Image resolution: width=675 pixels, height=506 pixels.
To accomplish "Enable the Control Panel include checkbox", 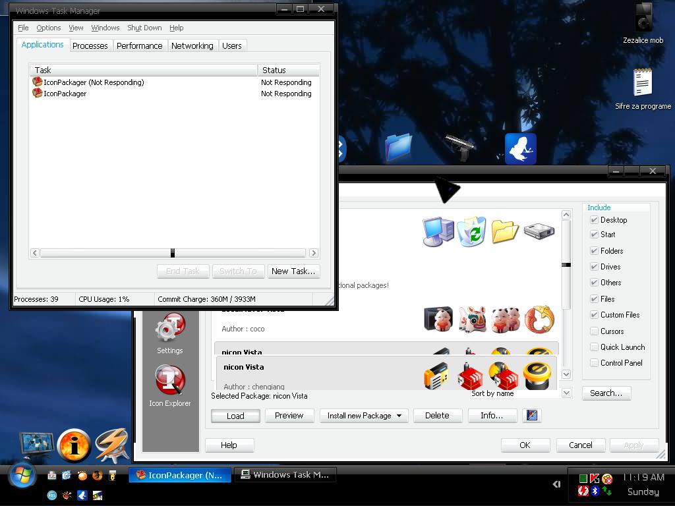I will point(594,363).
